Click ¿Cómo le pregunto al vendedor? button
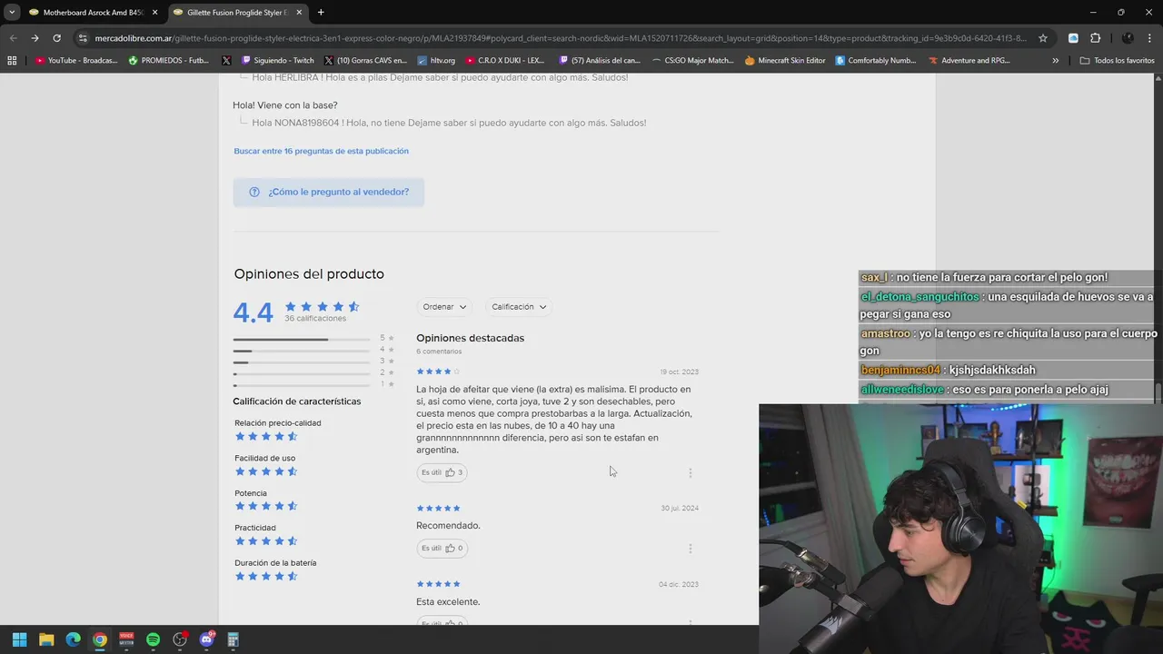Image resolution: width=1163 pixels, height=654 pixels. tap(328, 192)
